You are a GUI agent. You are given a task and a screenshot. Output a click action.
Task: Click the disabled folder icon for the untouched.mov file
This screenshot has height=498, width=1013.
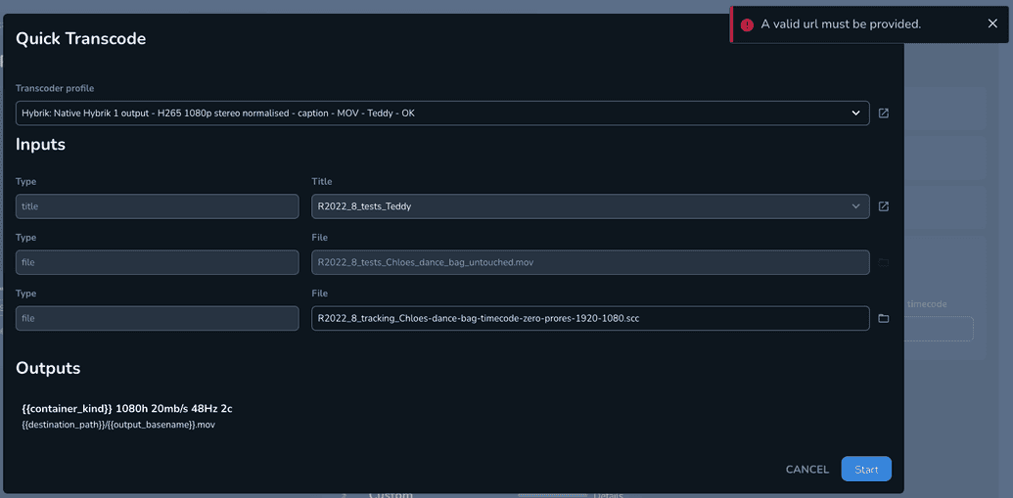884,263
